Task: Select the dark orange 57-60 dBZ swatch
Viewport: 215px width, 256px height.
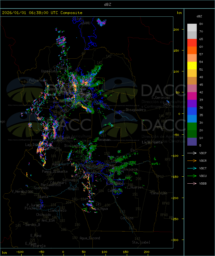Action: [192, 50]
